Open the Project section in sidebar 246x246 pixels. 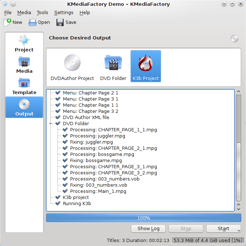24,43
